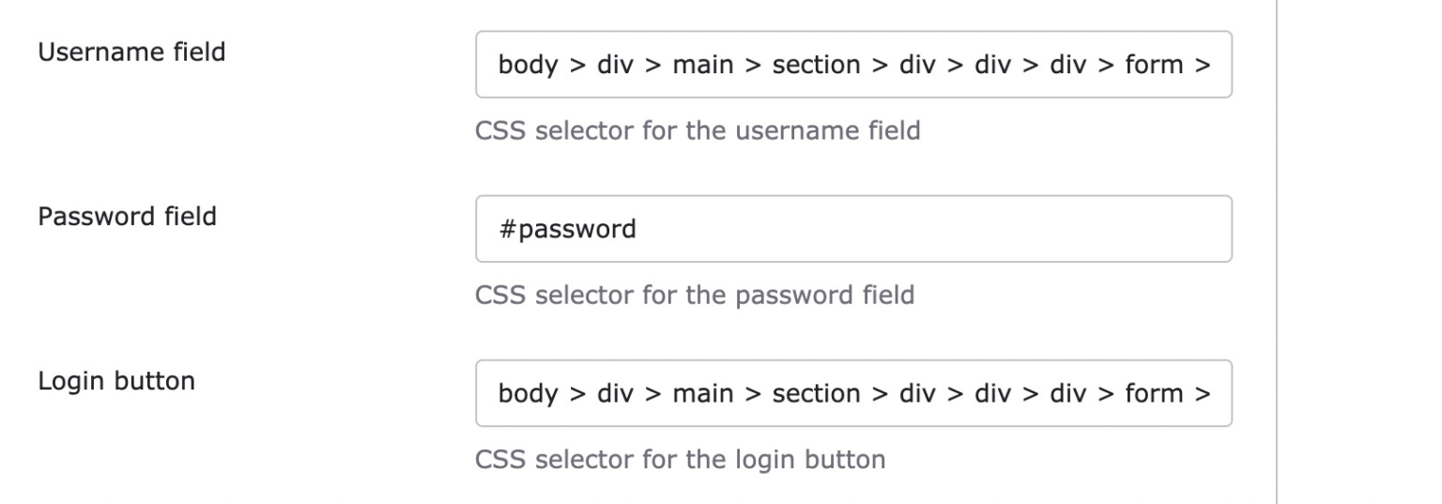
Task: Click the "Username field" label
Action: click(131, 52)
